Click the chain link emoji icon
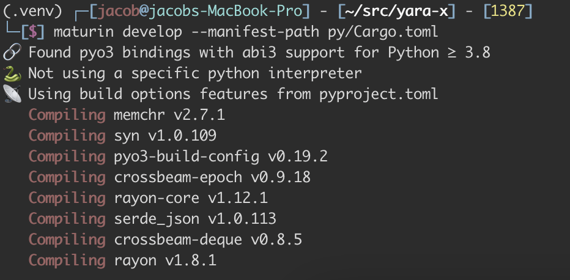 12,53
